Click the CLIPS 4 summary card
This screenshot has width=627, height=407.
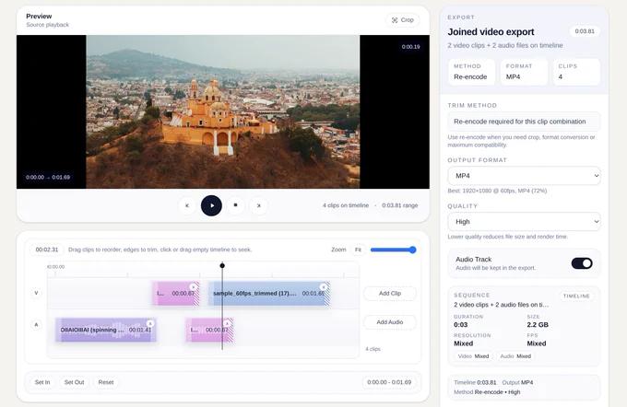click(576, 72)
